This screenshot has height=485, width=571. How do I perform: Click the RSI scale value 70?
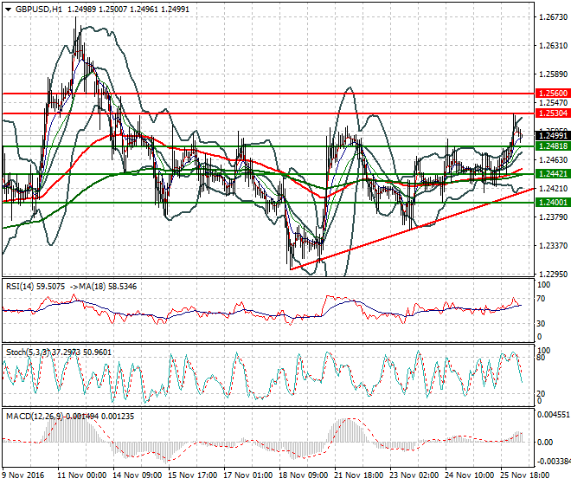pyautogui.click(x=541, y=299)
